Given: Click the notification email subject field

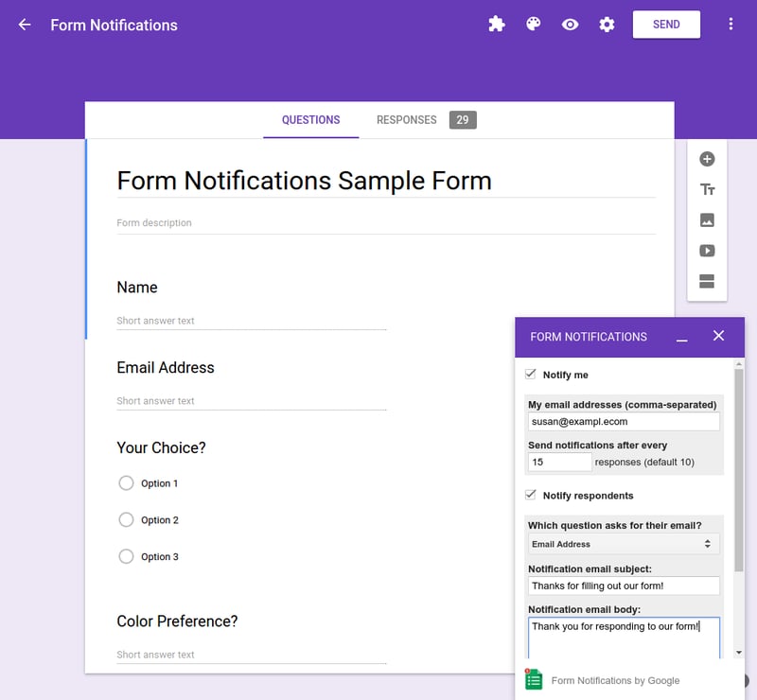Looking at the screenshot, I should point(623,586).
